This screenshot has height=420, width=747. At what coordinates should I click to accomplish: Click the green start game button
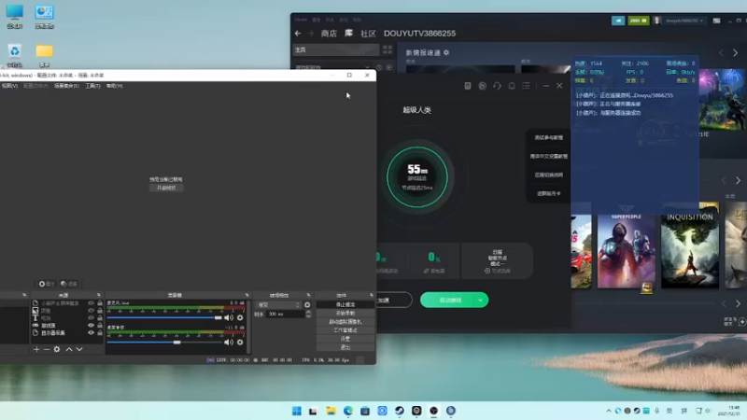tap(449, 300)
